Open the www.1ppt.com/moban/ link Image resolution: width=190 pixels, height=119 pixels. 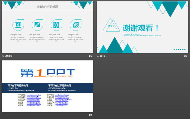click(34, 95)
